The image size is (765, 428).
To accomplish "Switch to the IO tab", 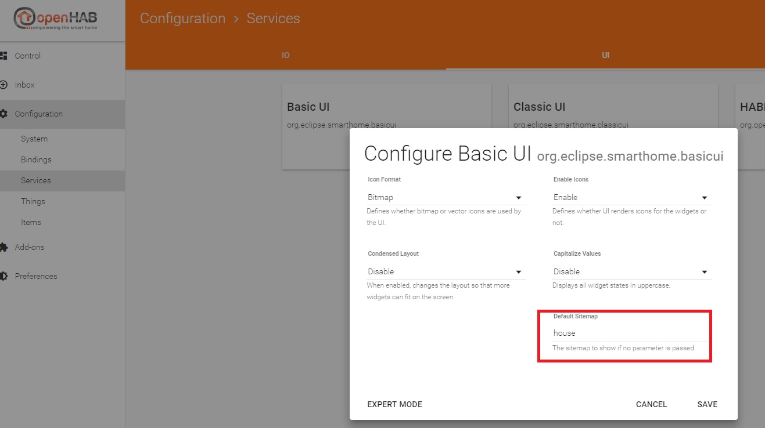I will click(286, 56).
